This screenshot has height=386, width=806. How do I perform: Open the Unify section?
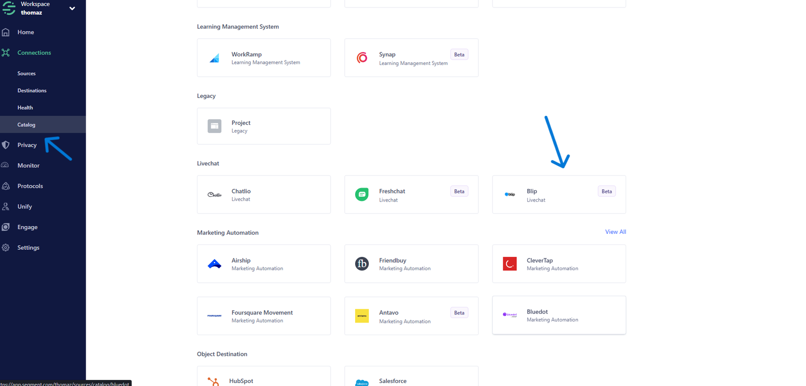(25, 207)
